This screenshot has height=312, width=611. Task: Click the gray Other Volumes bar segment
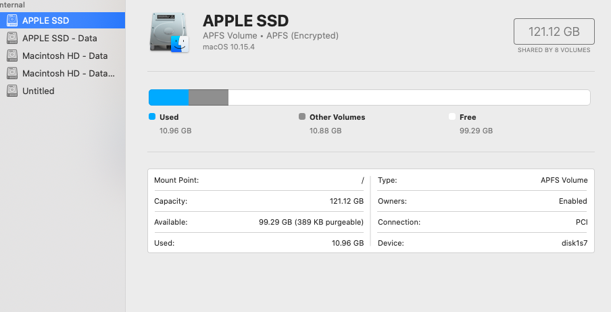[x=208, y=97]
